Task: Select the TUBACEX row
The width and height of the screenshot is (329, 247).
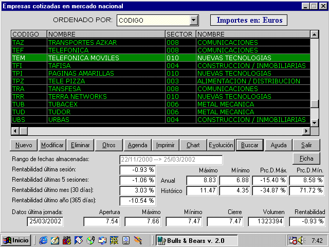Action: (x=161, y=104)
